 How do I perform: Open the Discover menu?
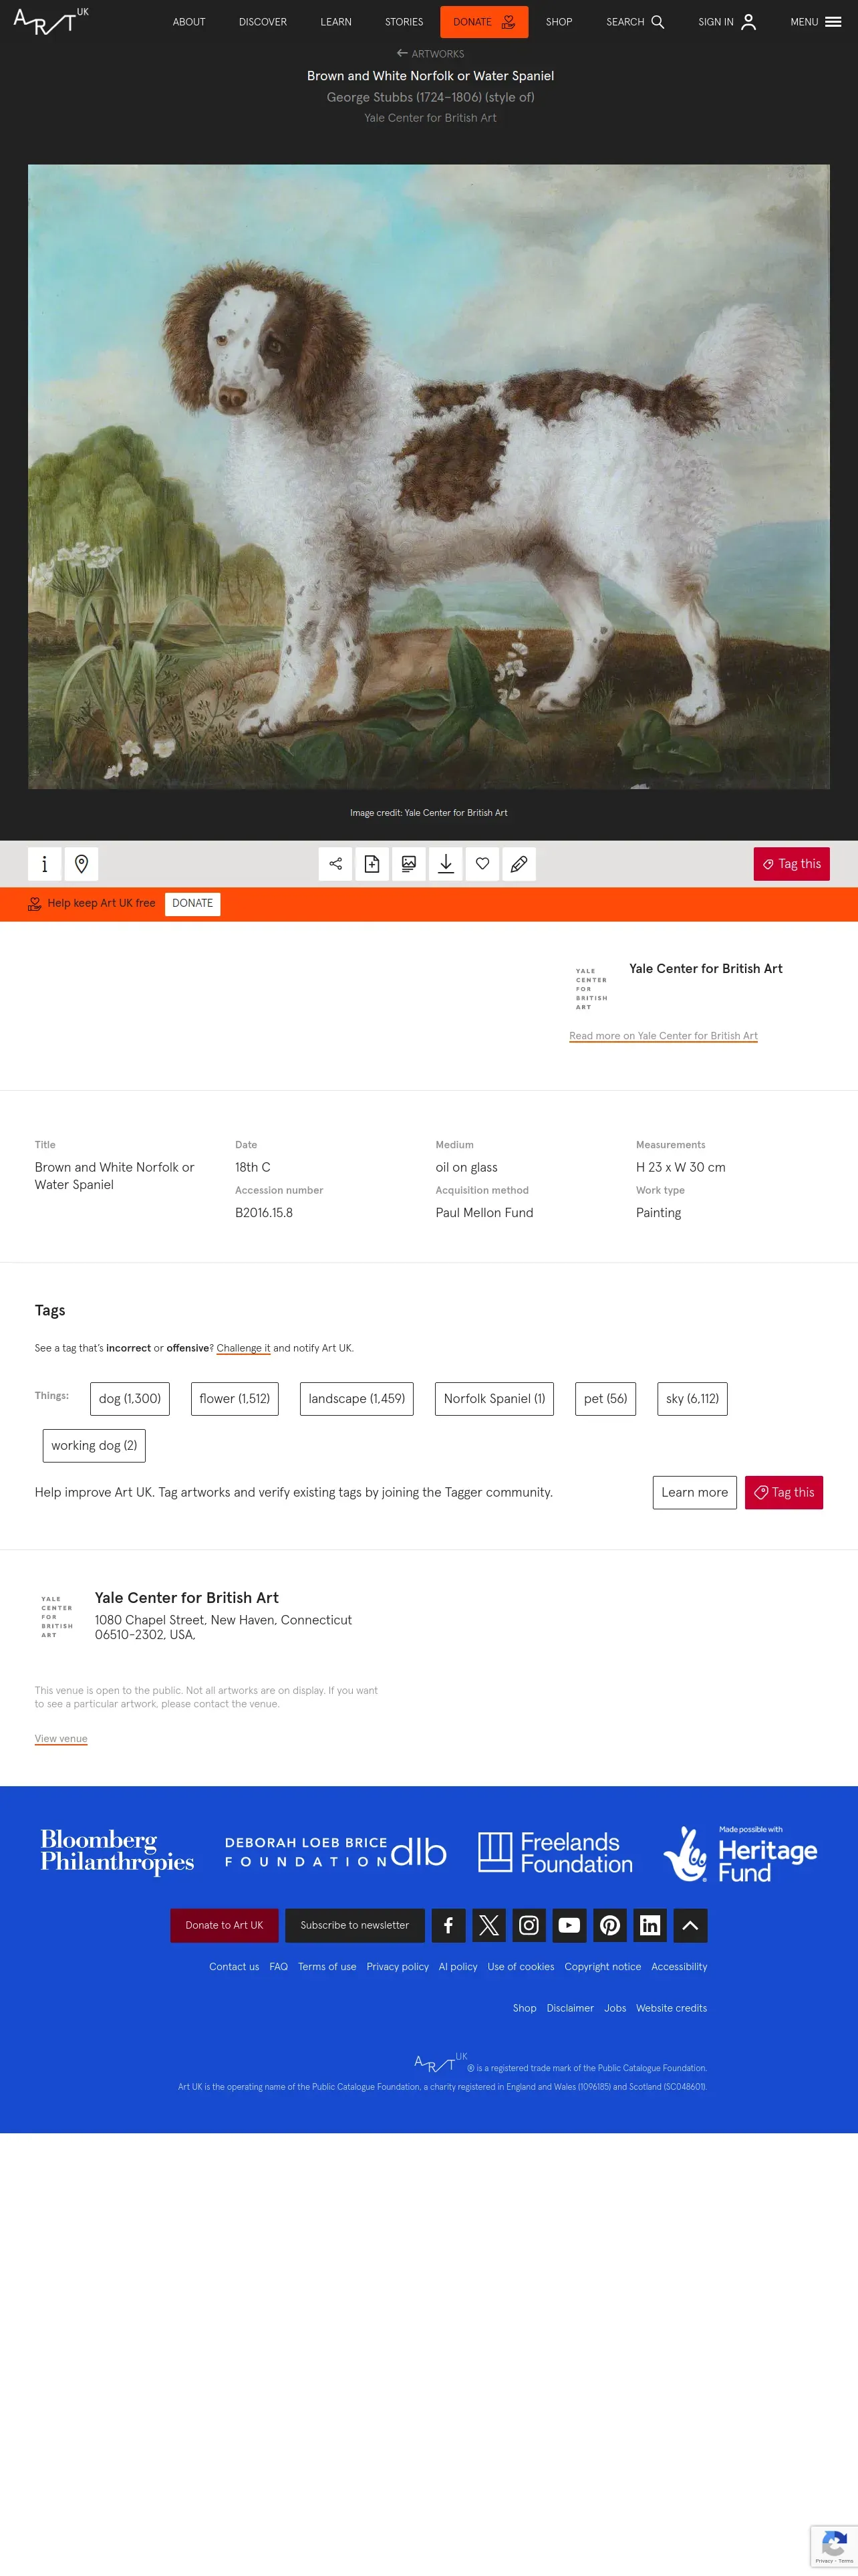(263, 22)
